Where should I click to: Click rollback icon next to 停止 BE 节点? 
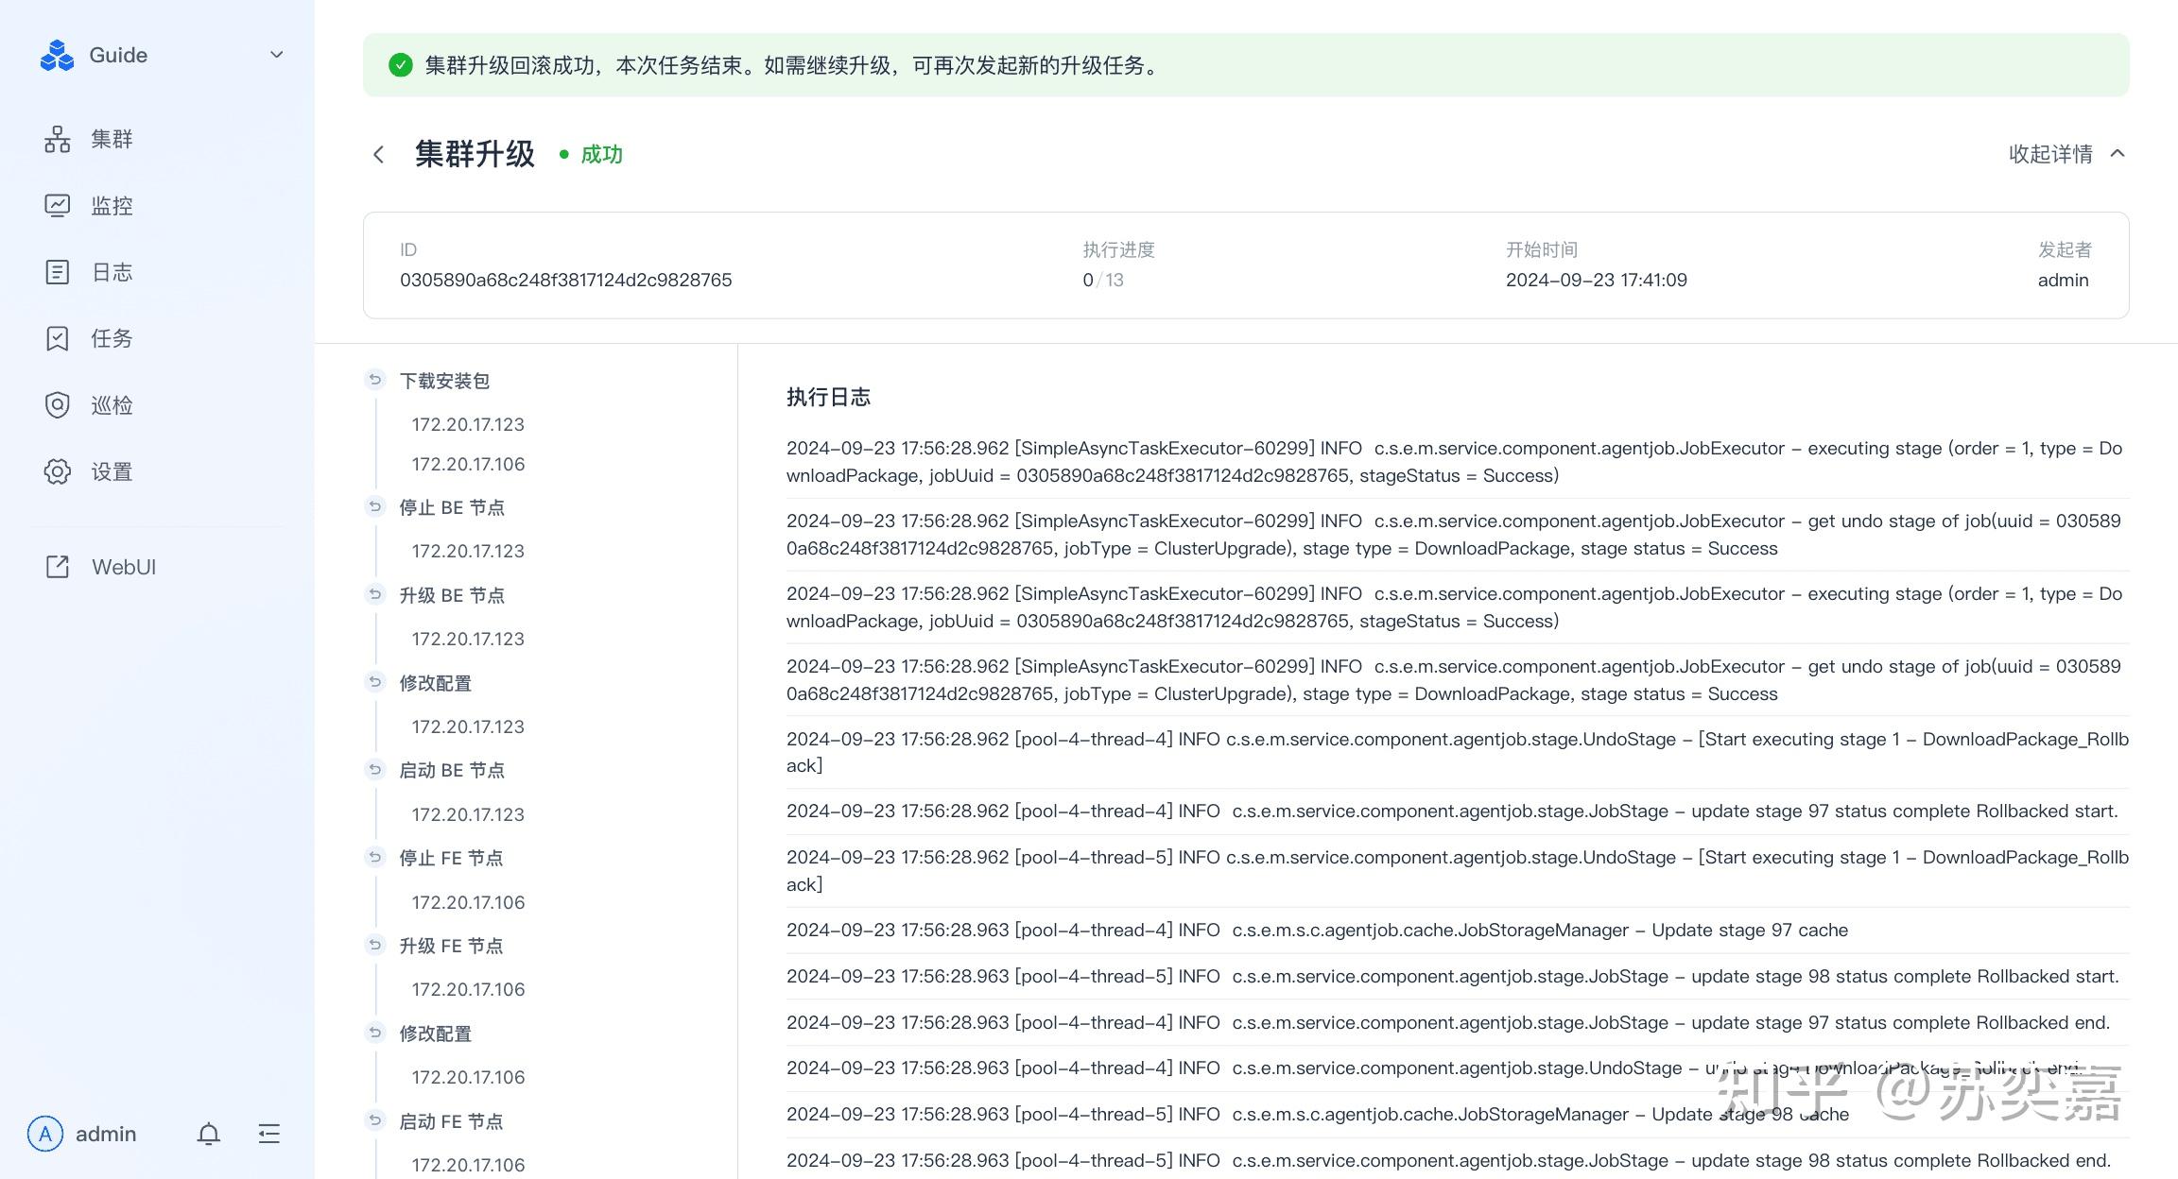375,507
